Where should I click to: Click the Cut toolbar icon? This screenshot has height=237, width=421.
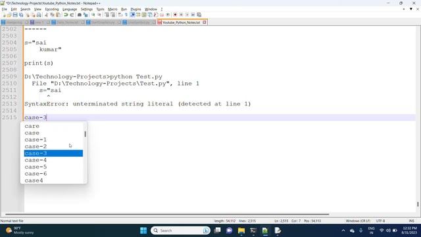(46, 14)
